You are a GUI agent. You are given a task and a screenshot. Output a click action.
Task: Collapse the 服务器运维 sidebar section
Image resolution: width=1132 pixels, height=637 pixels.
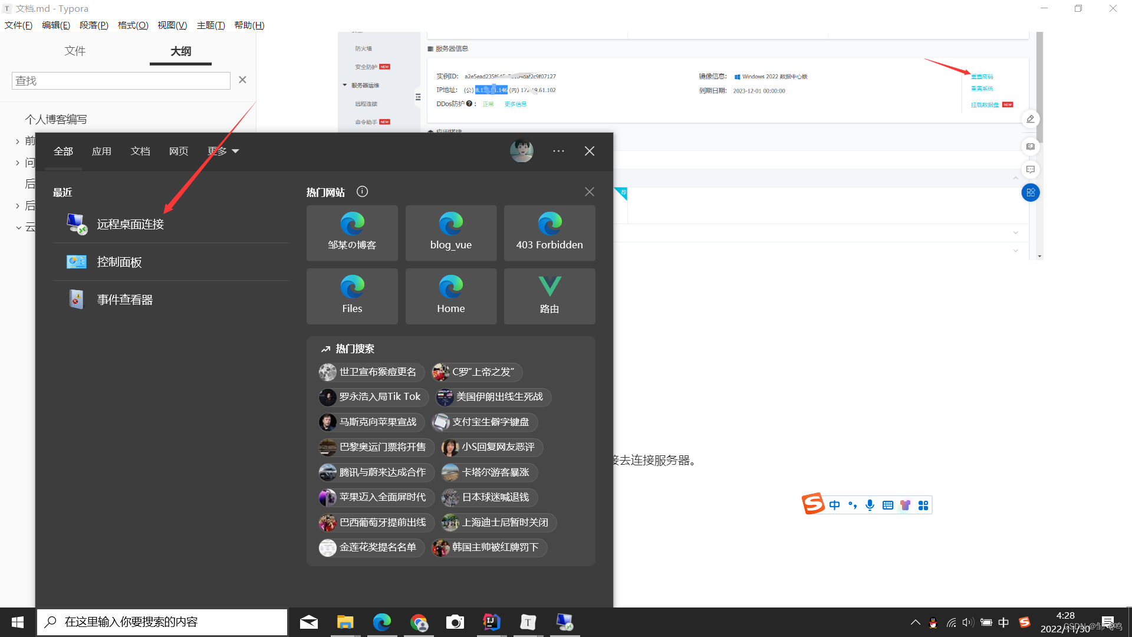[345, 84]
